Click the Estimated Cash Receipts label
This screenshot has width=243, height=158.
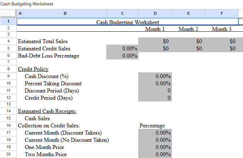pos(47,111)
